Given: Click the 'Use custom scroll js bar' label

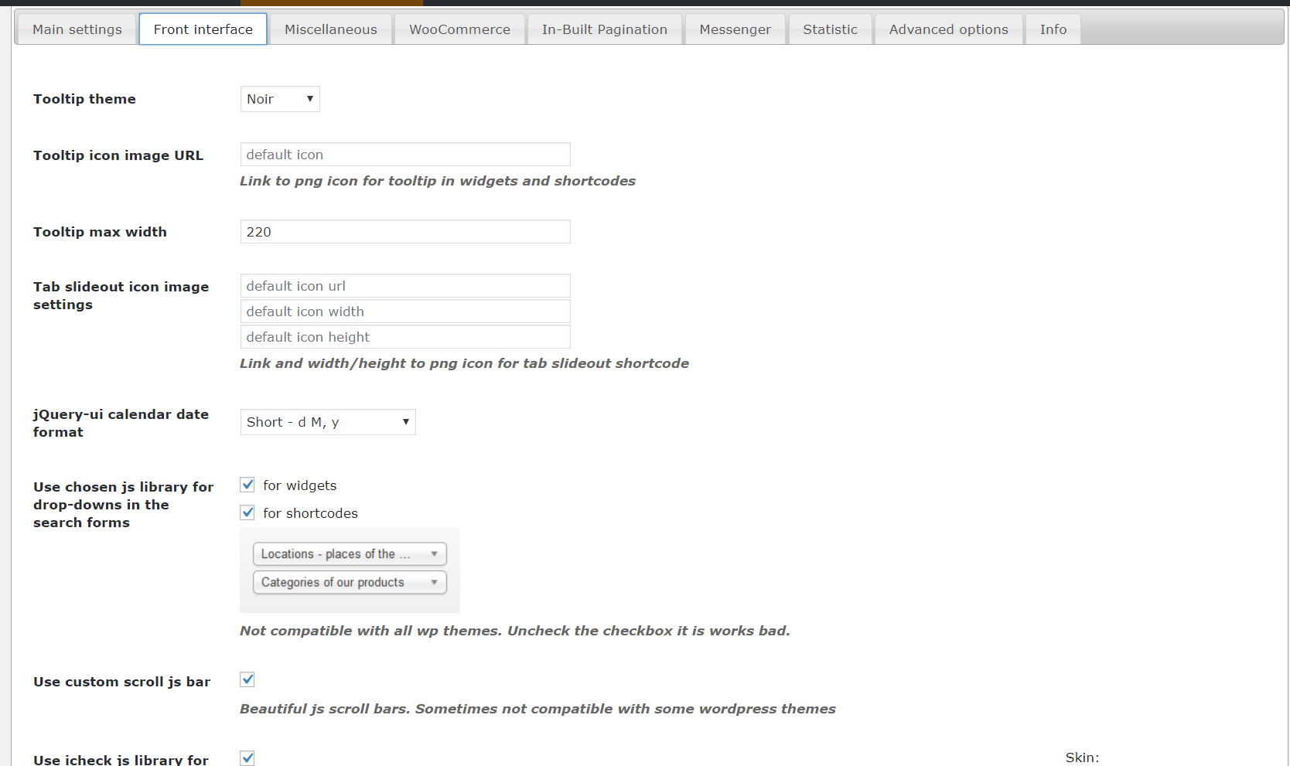Looking at the screenshot, I should (121, 682).
